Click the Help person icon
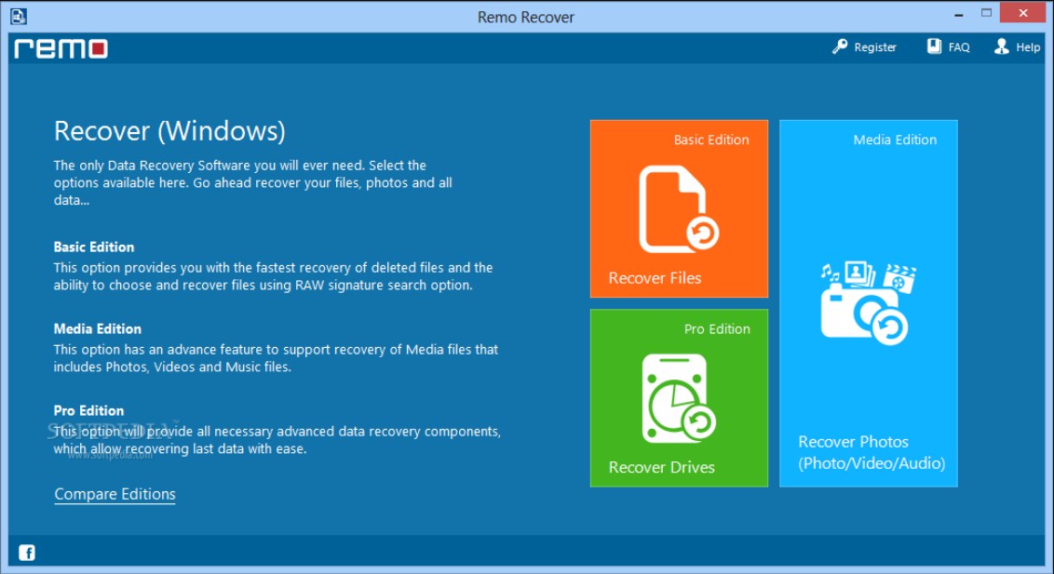The height and width of the screenshot is (574, 1054). click(1002, 47)
